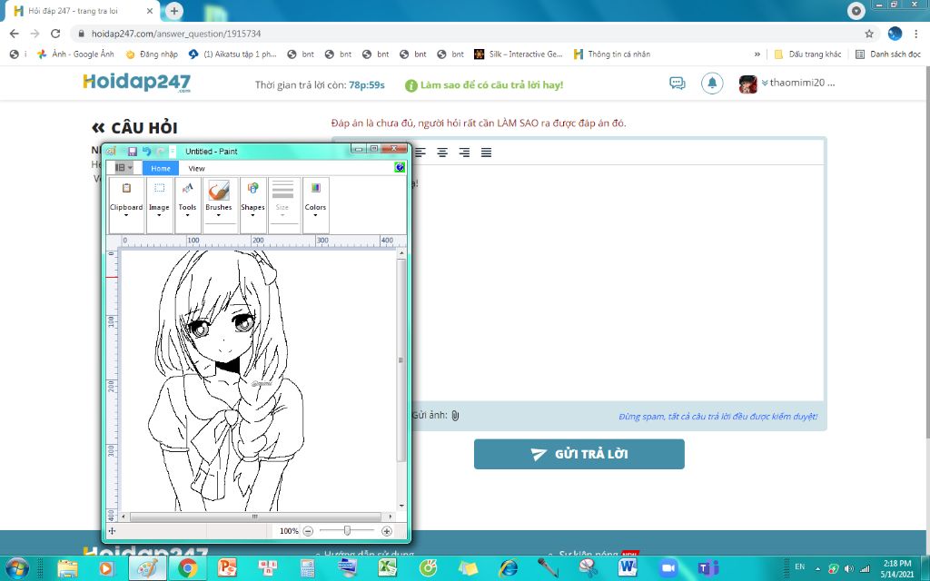Go back via the « CÂU HỎI heading

click(134, 127)
